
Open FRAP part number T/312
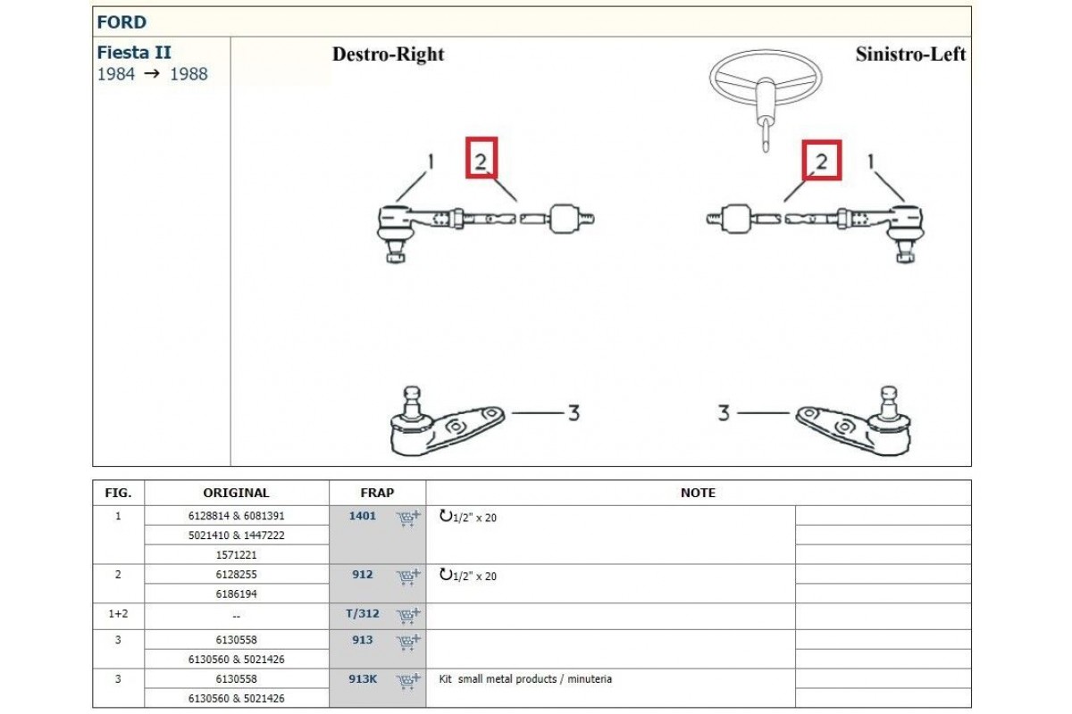pos(362,614)
